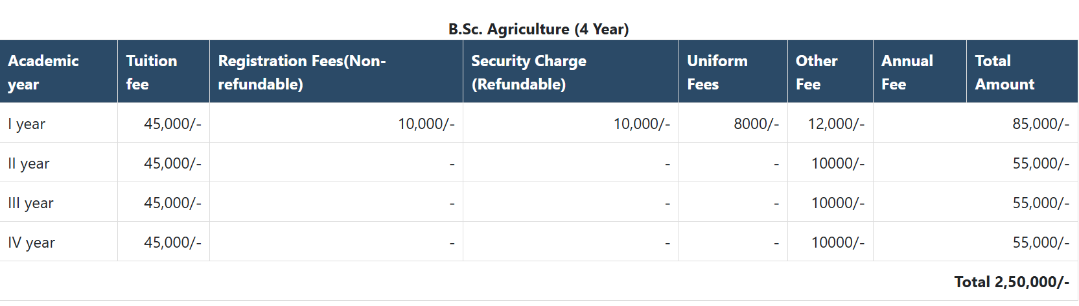Click the Tuition fee column header

152,72
